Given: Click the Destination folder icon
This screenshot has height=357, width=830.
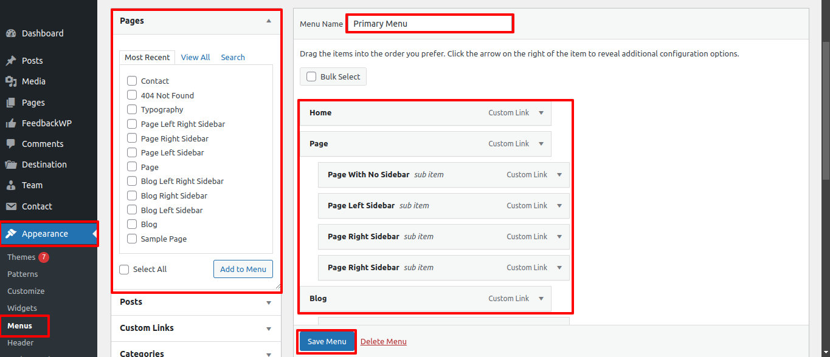Looking at the screenshot, I should (10, 165).
